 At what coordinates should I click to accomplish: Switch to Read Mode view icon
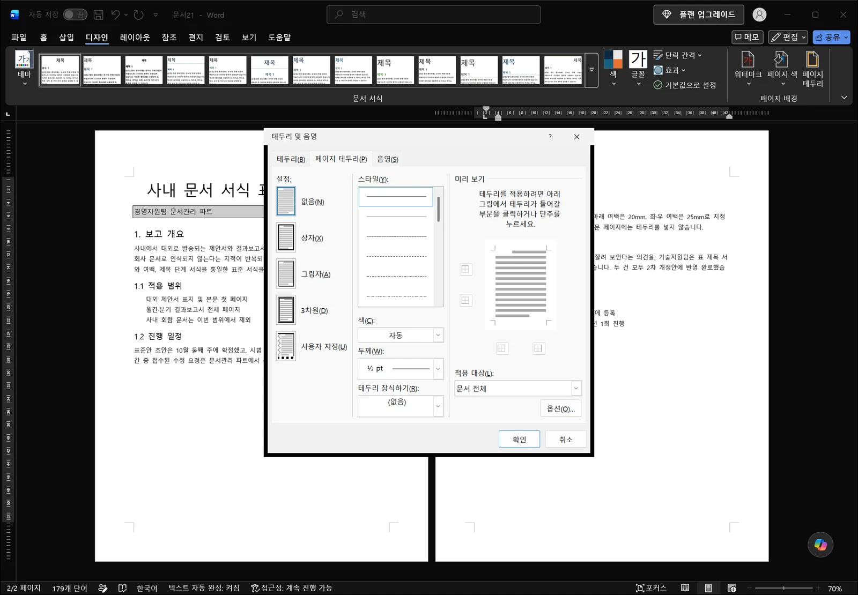tap(685, 588)
